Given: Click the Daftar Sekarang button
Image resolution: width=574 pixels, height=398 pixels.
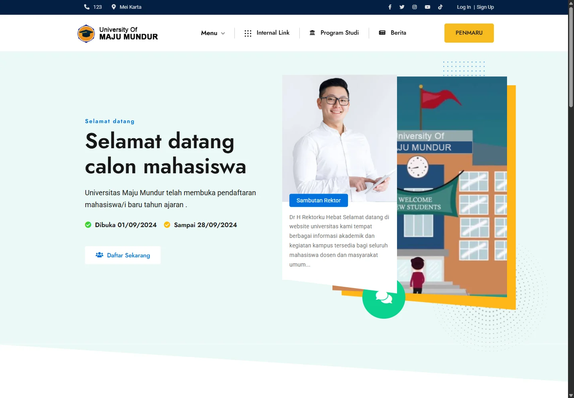Looking at the screenshot, I should (x=123, y=255).
